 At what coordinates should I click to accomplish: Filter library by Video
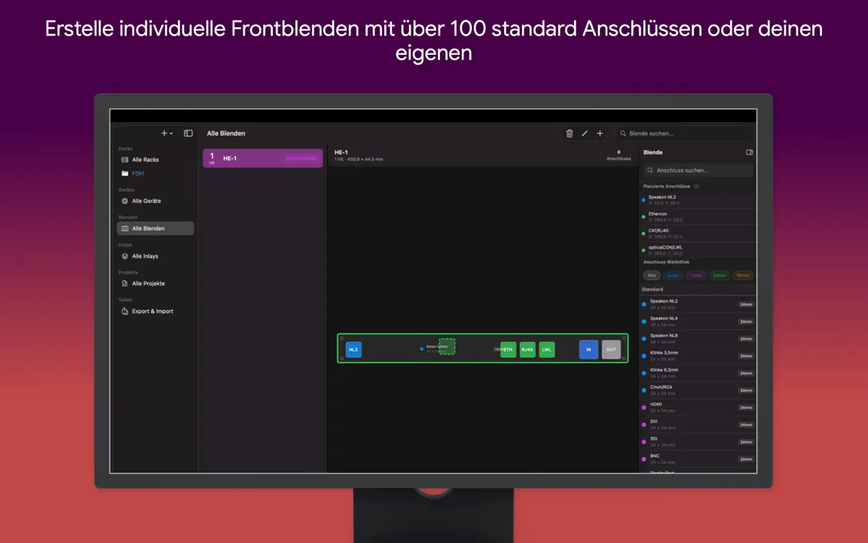(696, 275)
